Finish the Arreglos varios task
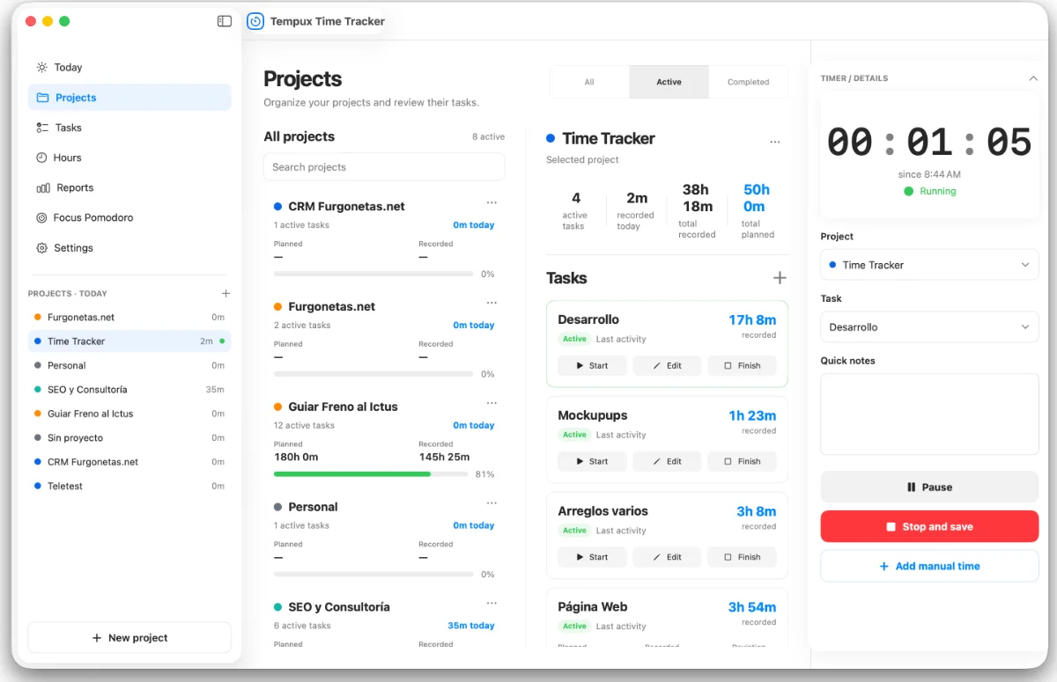 click(x=743, y=557)
